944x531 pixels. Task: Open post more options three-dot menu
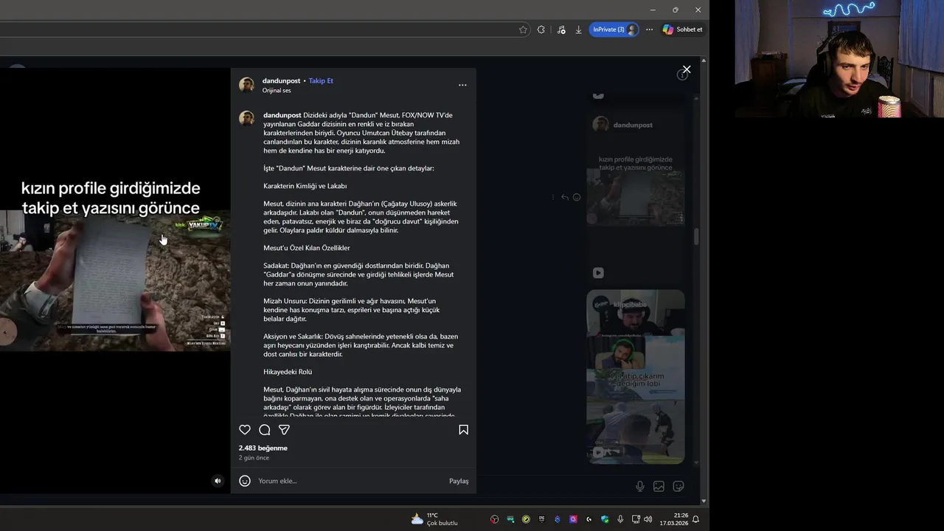click(x=462, y=85)
